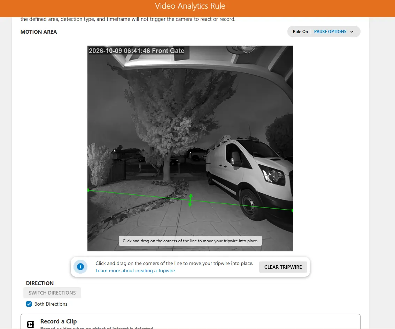Click the blue info icon
The height and width of the screenshot is (329, 395).
click(x=80, y=267)
